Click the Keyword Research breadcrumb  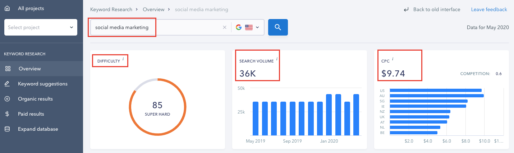[x=111, y=9]
